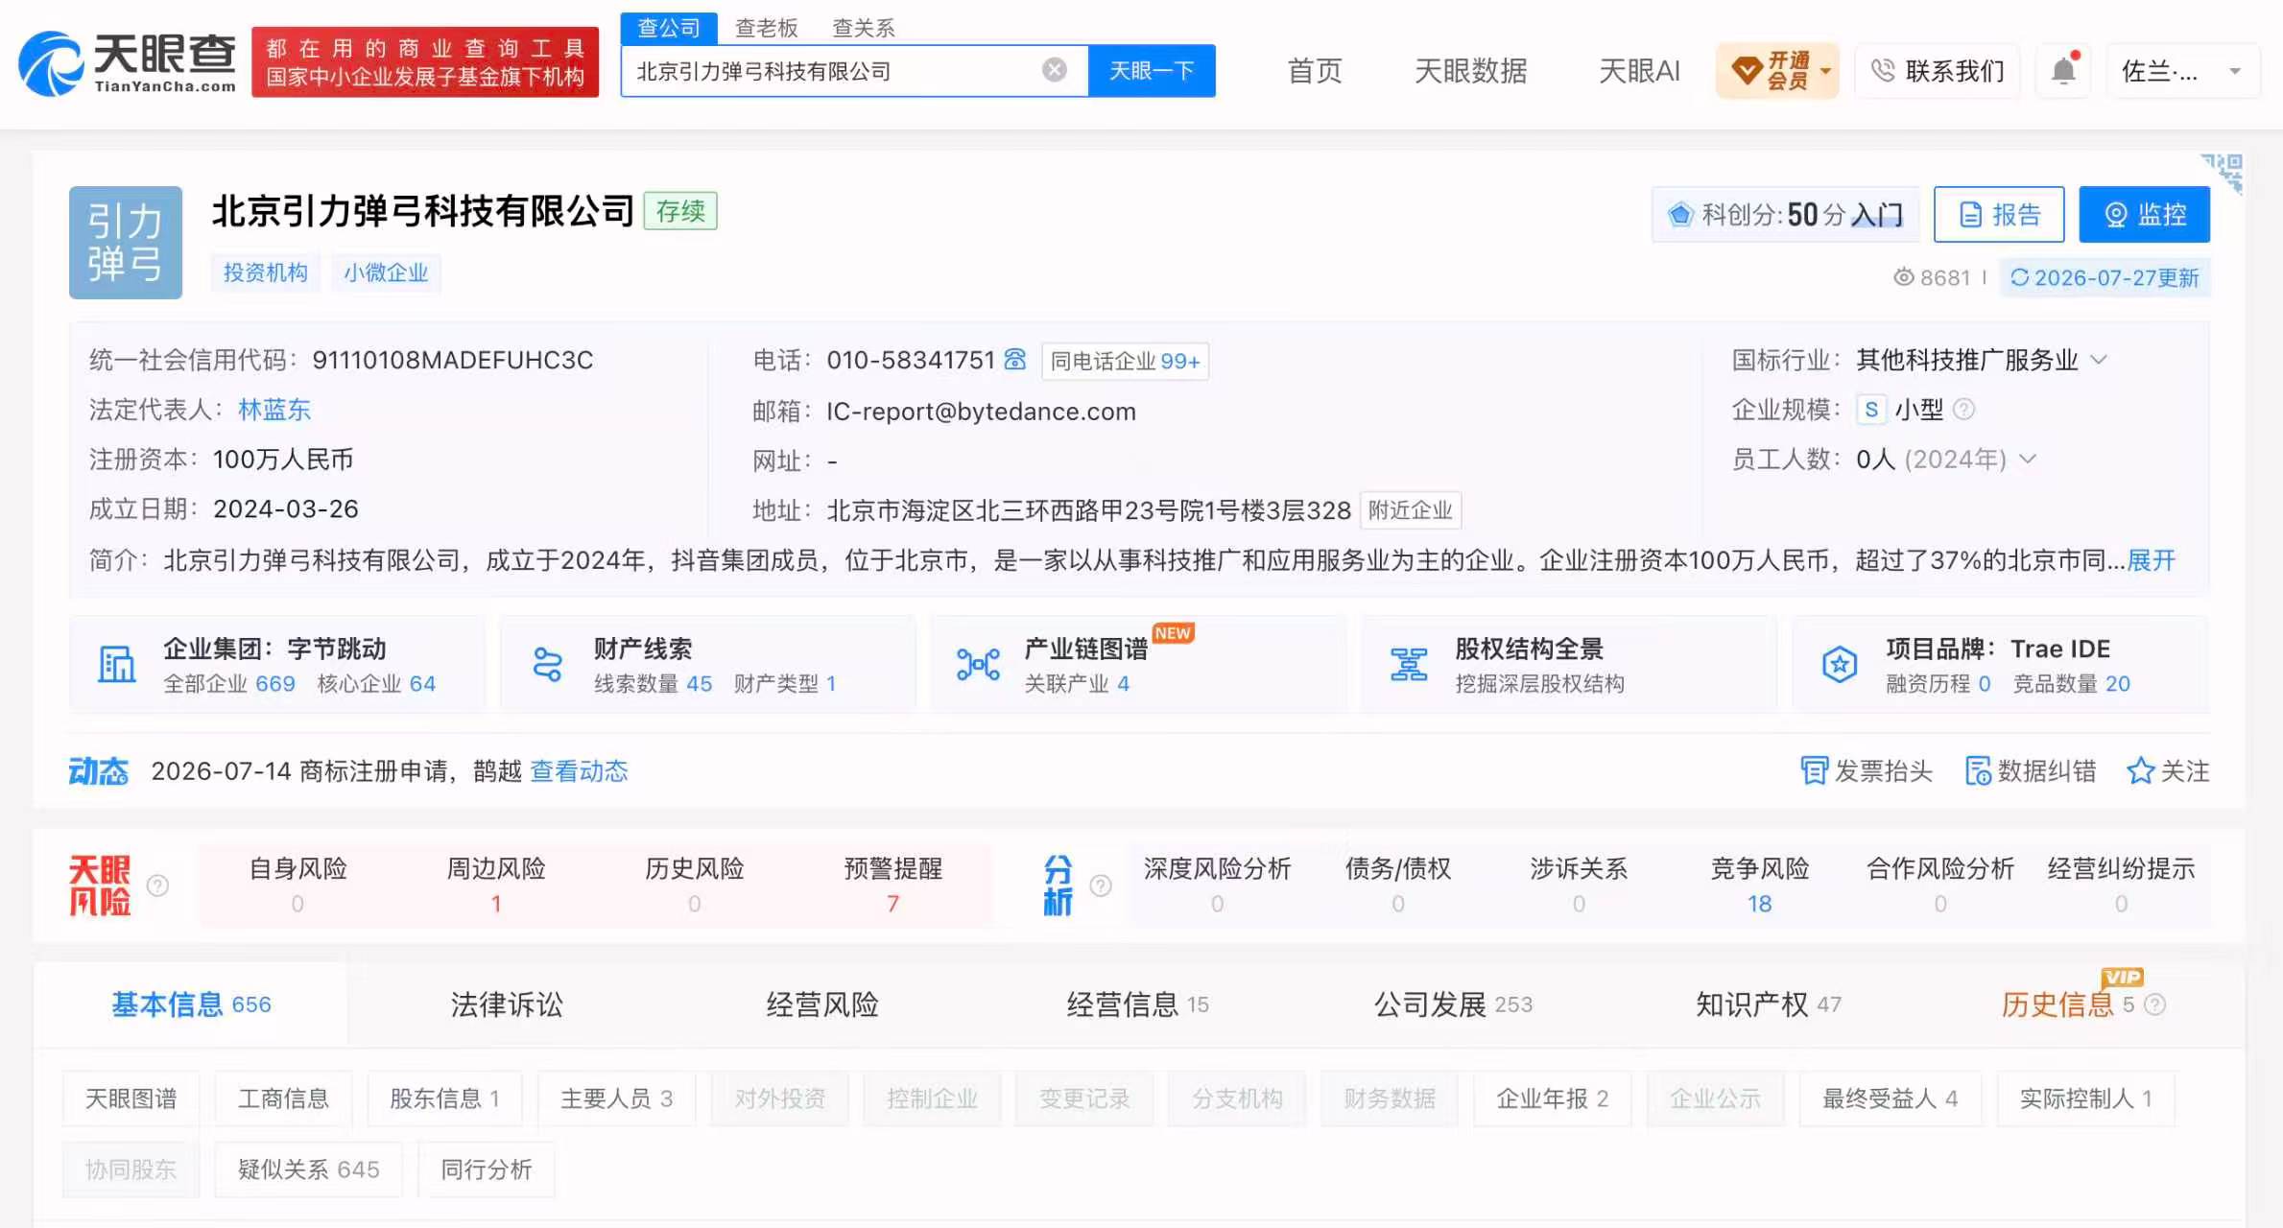Click the VIP diamond icon 开通会员
The width and height of the screenshot is (2283, 1228).
tap(1746, 70)
